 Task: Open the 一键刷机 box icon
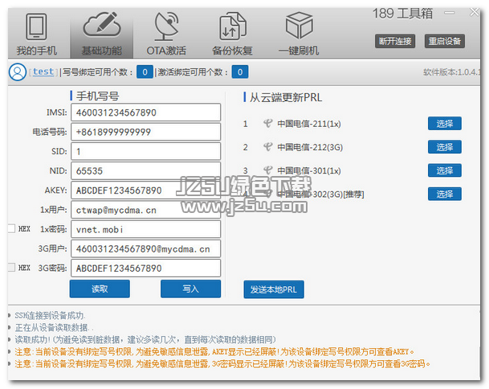[299, 26]
